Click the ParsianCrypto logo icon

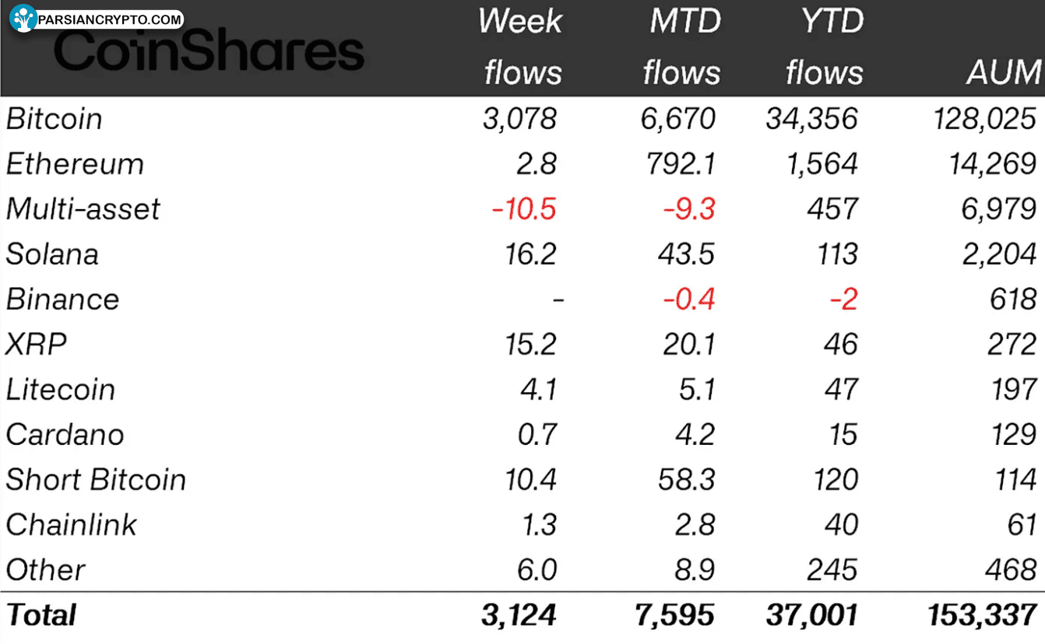(x=23, y=18)
